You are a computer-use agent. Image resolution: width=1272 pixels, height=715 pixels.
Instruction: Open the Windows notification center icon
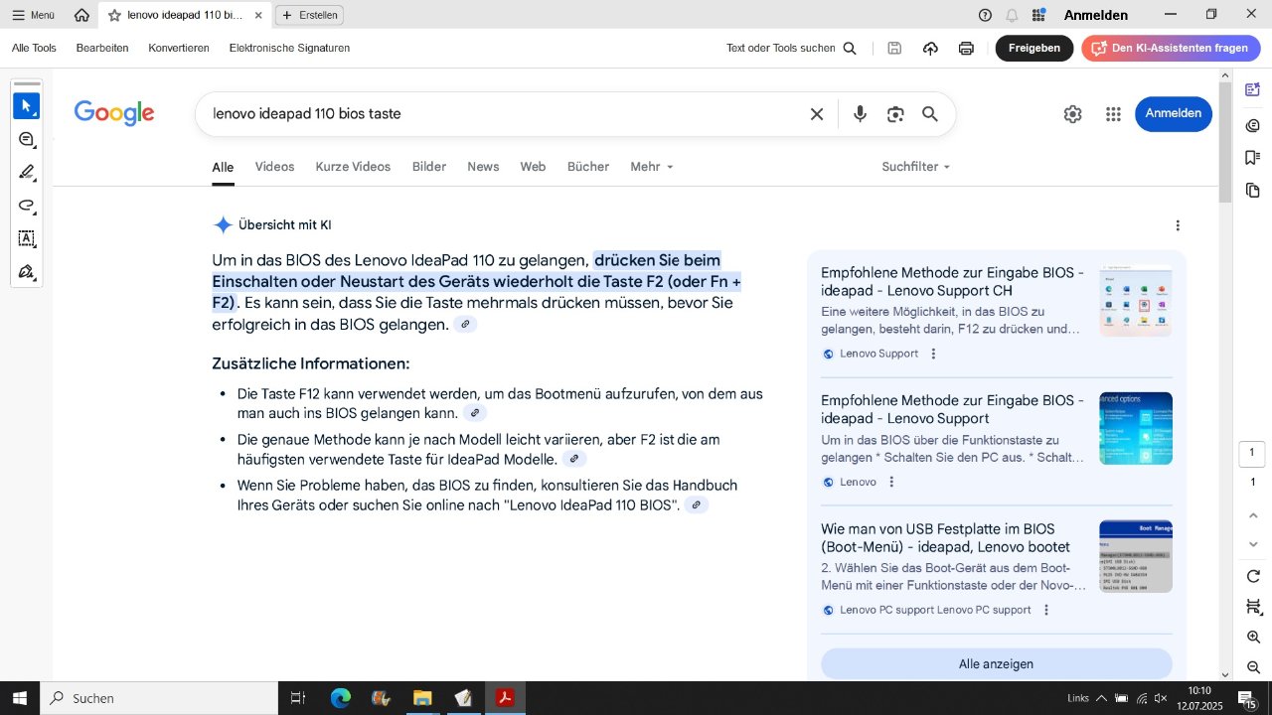pyautogui.click(x=1246, y=698)
